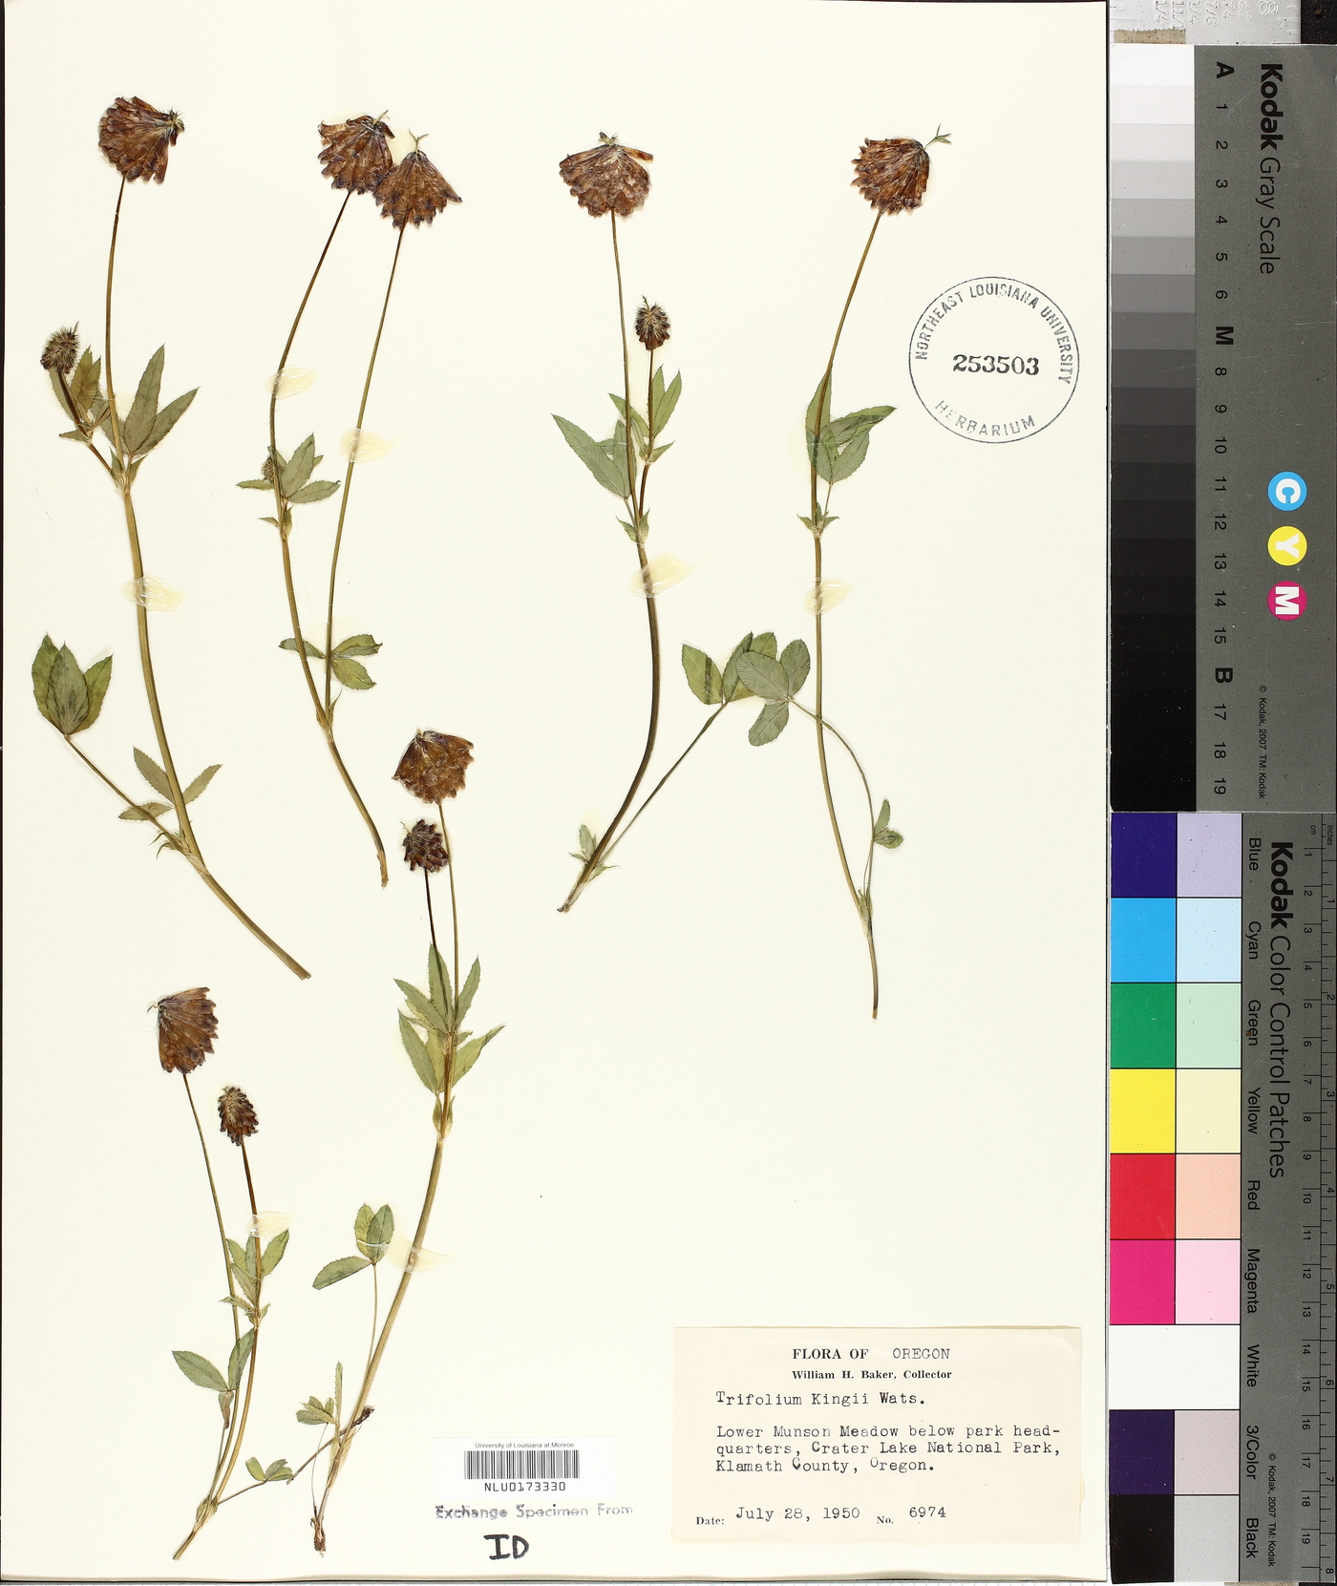1337x1586 pixels.
Task: Click the 'Lower Munson Meadow' locality line
Action: tap(888, 1431)
